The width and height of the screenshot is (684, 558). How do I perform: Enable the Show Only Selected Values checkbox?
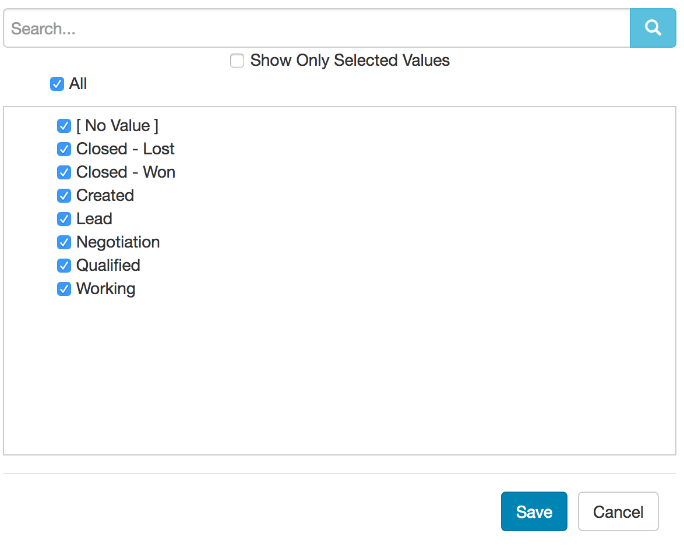[237, 61]
